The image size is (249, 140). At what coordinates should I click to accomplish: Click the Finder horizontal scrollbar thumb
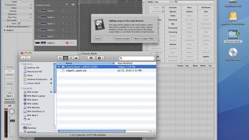pyautogui.click(x=92, y=131)
